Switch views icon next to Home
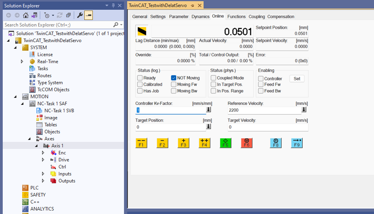 [34, 15]
